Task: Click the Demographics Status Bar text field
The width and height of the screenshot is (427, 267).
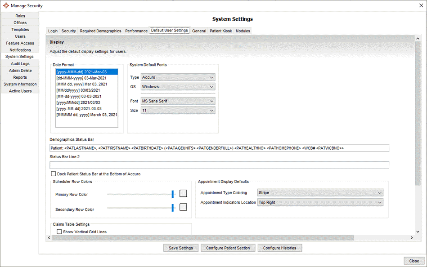Action: coord(219,148)
